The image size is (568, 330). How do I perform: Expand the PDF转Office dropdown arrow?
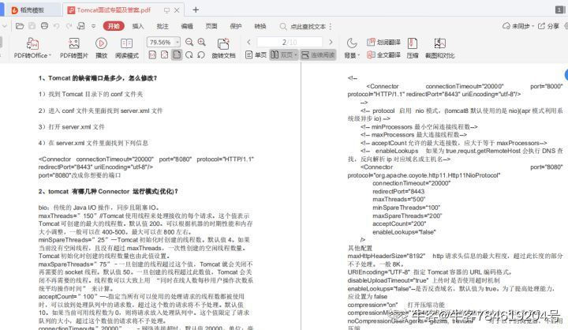click(x=50, y=55)
